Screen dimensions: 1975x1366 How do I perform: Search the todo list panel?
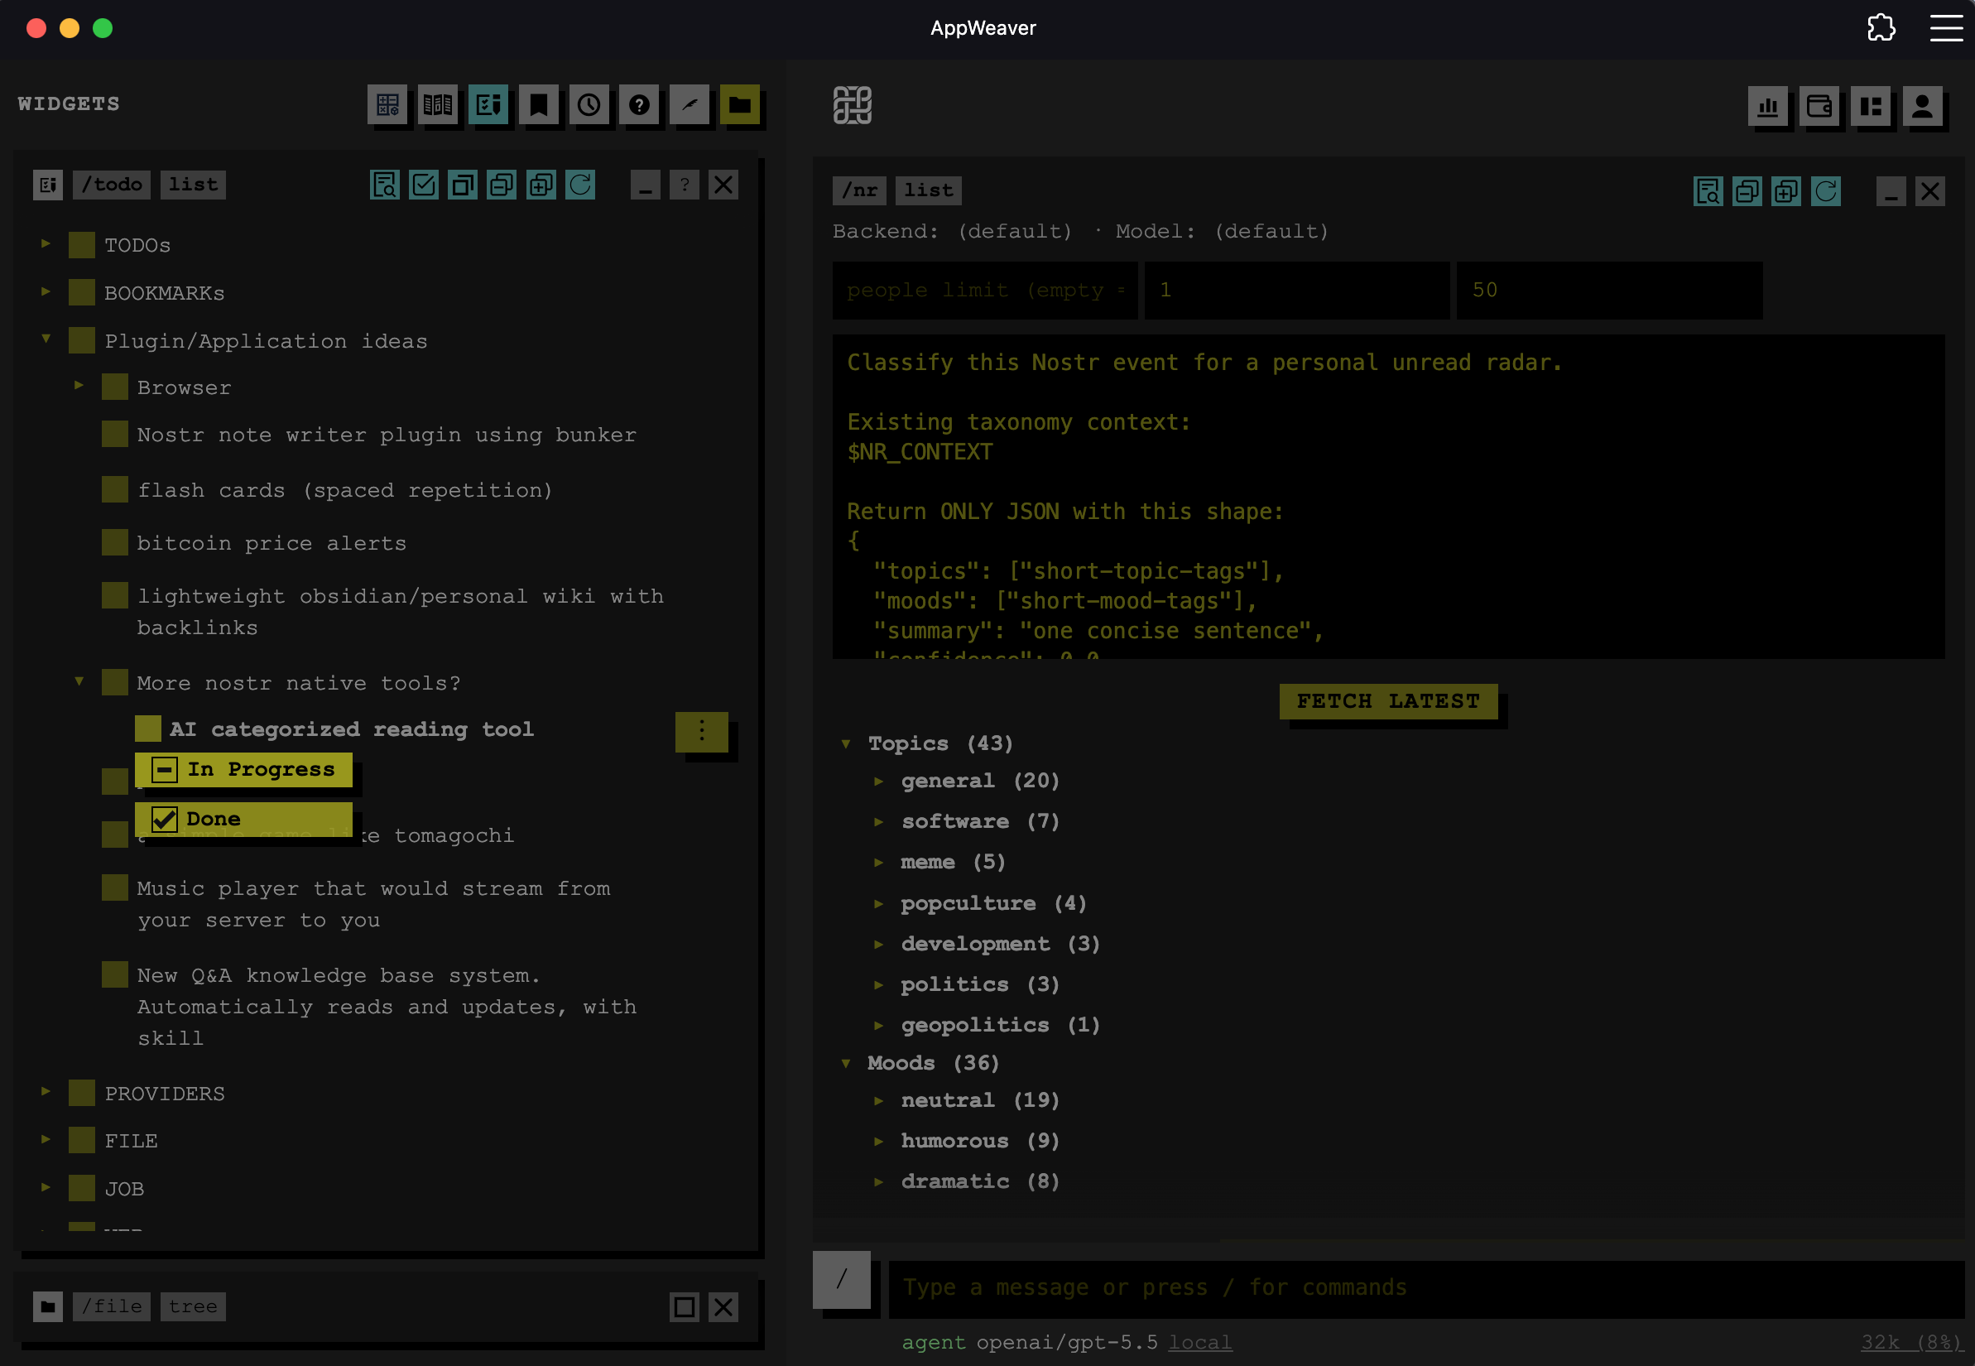click(385, 185)
